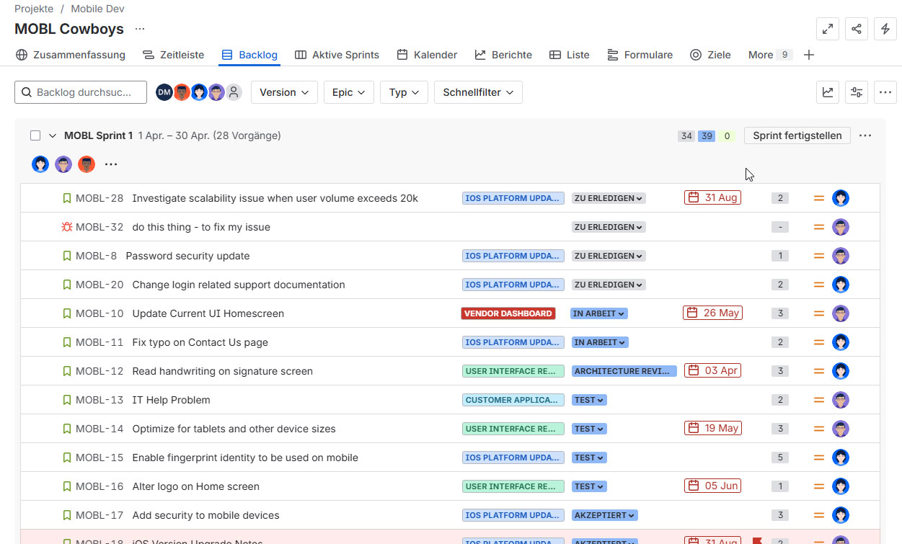Open backlog more options ellipsis
This screenshot has width=902, height=544.
pyautogui.click(x=885, y=92)
